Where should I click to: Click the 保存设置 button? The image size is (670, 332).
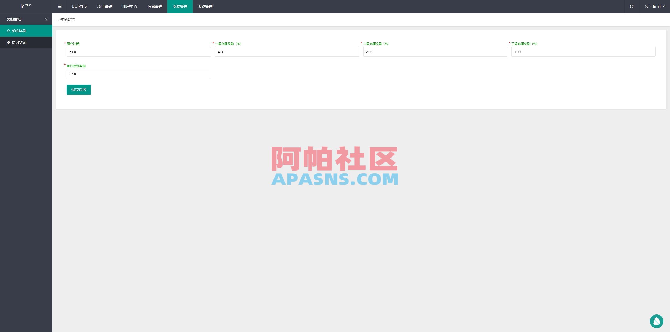click(x=79, y=89)
